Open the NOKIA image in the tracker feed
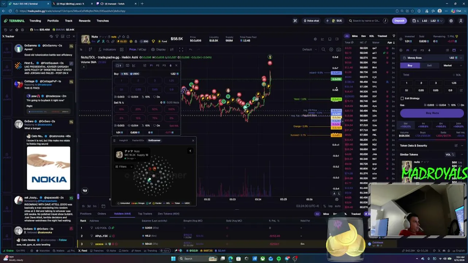Viewport: 468px width, 263px height. tap(49, 168)
